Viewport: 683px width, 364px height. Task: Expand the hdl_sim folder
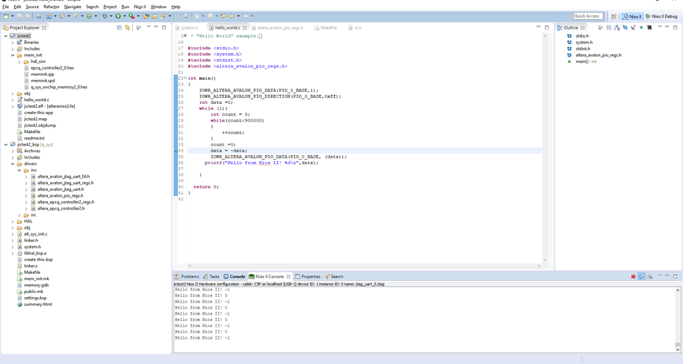(x=19, y=61)
